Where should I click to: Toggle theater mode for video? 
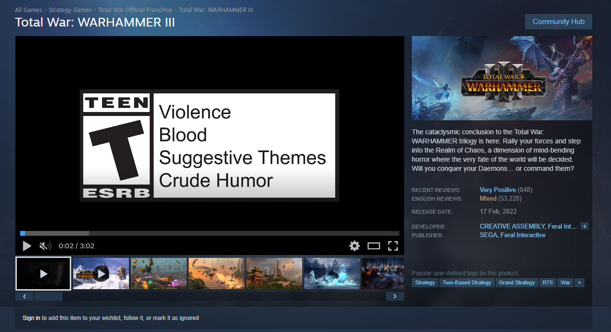click(x=374, y=246)
